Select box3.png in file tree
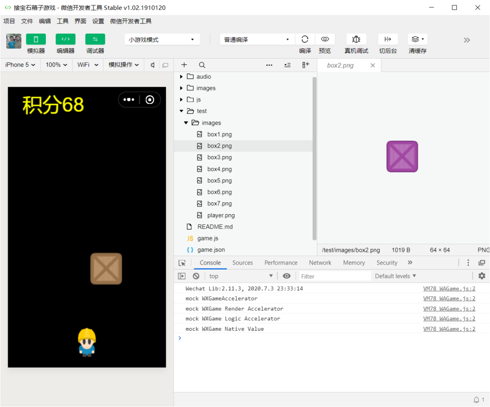The height and width of the screenshot is (407, 490). click(x=220, y=157)
